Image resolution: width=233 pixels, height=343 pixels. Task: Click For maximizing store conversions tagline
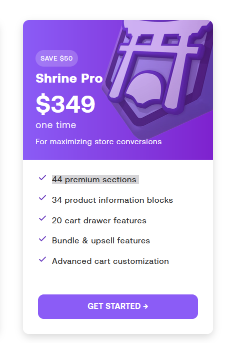click(x=98, y=142)
